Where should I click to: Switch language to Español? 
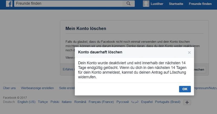(147, 102)
